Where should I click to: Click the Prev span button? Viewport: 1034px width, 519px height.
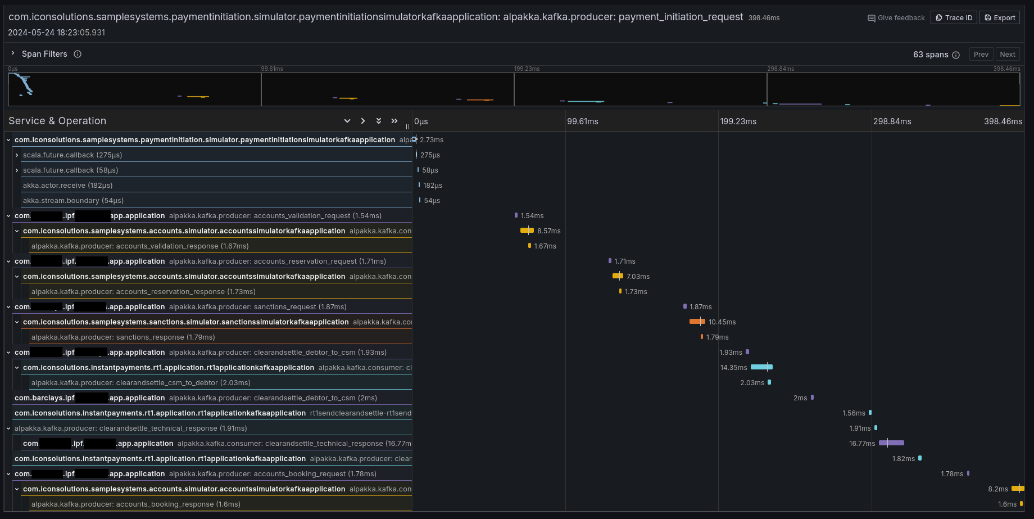point(981,55)
